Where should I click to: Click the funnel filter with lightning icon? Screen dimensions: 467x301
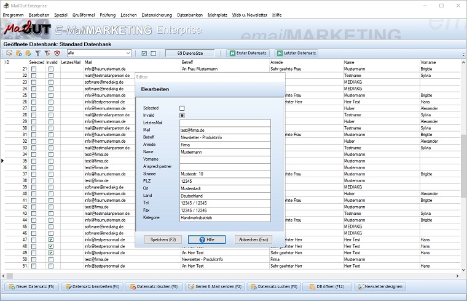pyautogui.click(x=47, y=53)
